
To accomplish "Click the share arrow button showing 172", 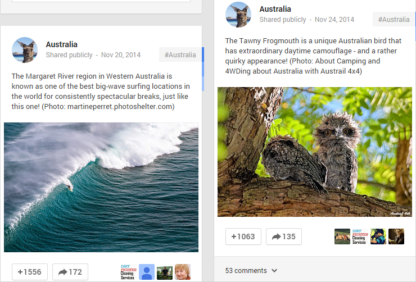I will (70, 272).
